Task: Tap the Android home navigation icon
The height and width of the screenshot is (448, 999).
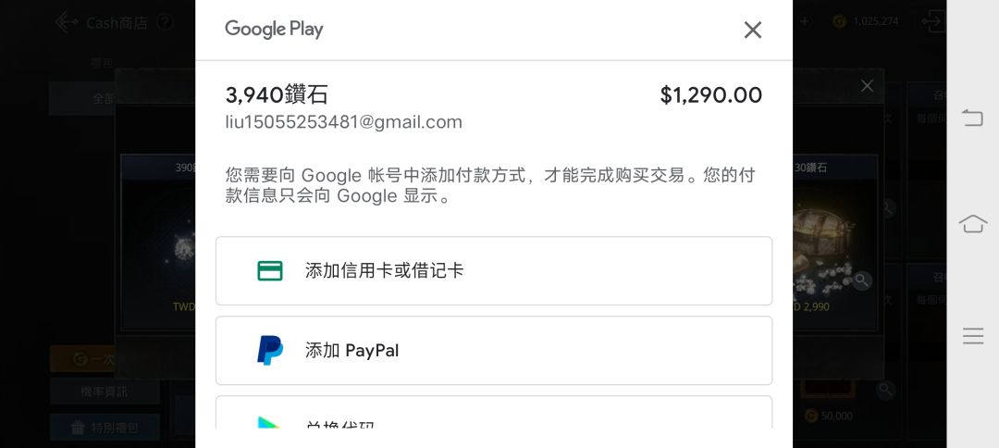Action: coord(973,224)
